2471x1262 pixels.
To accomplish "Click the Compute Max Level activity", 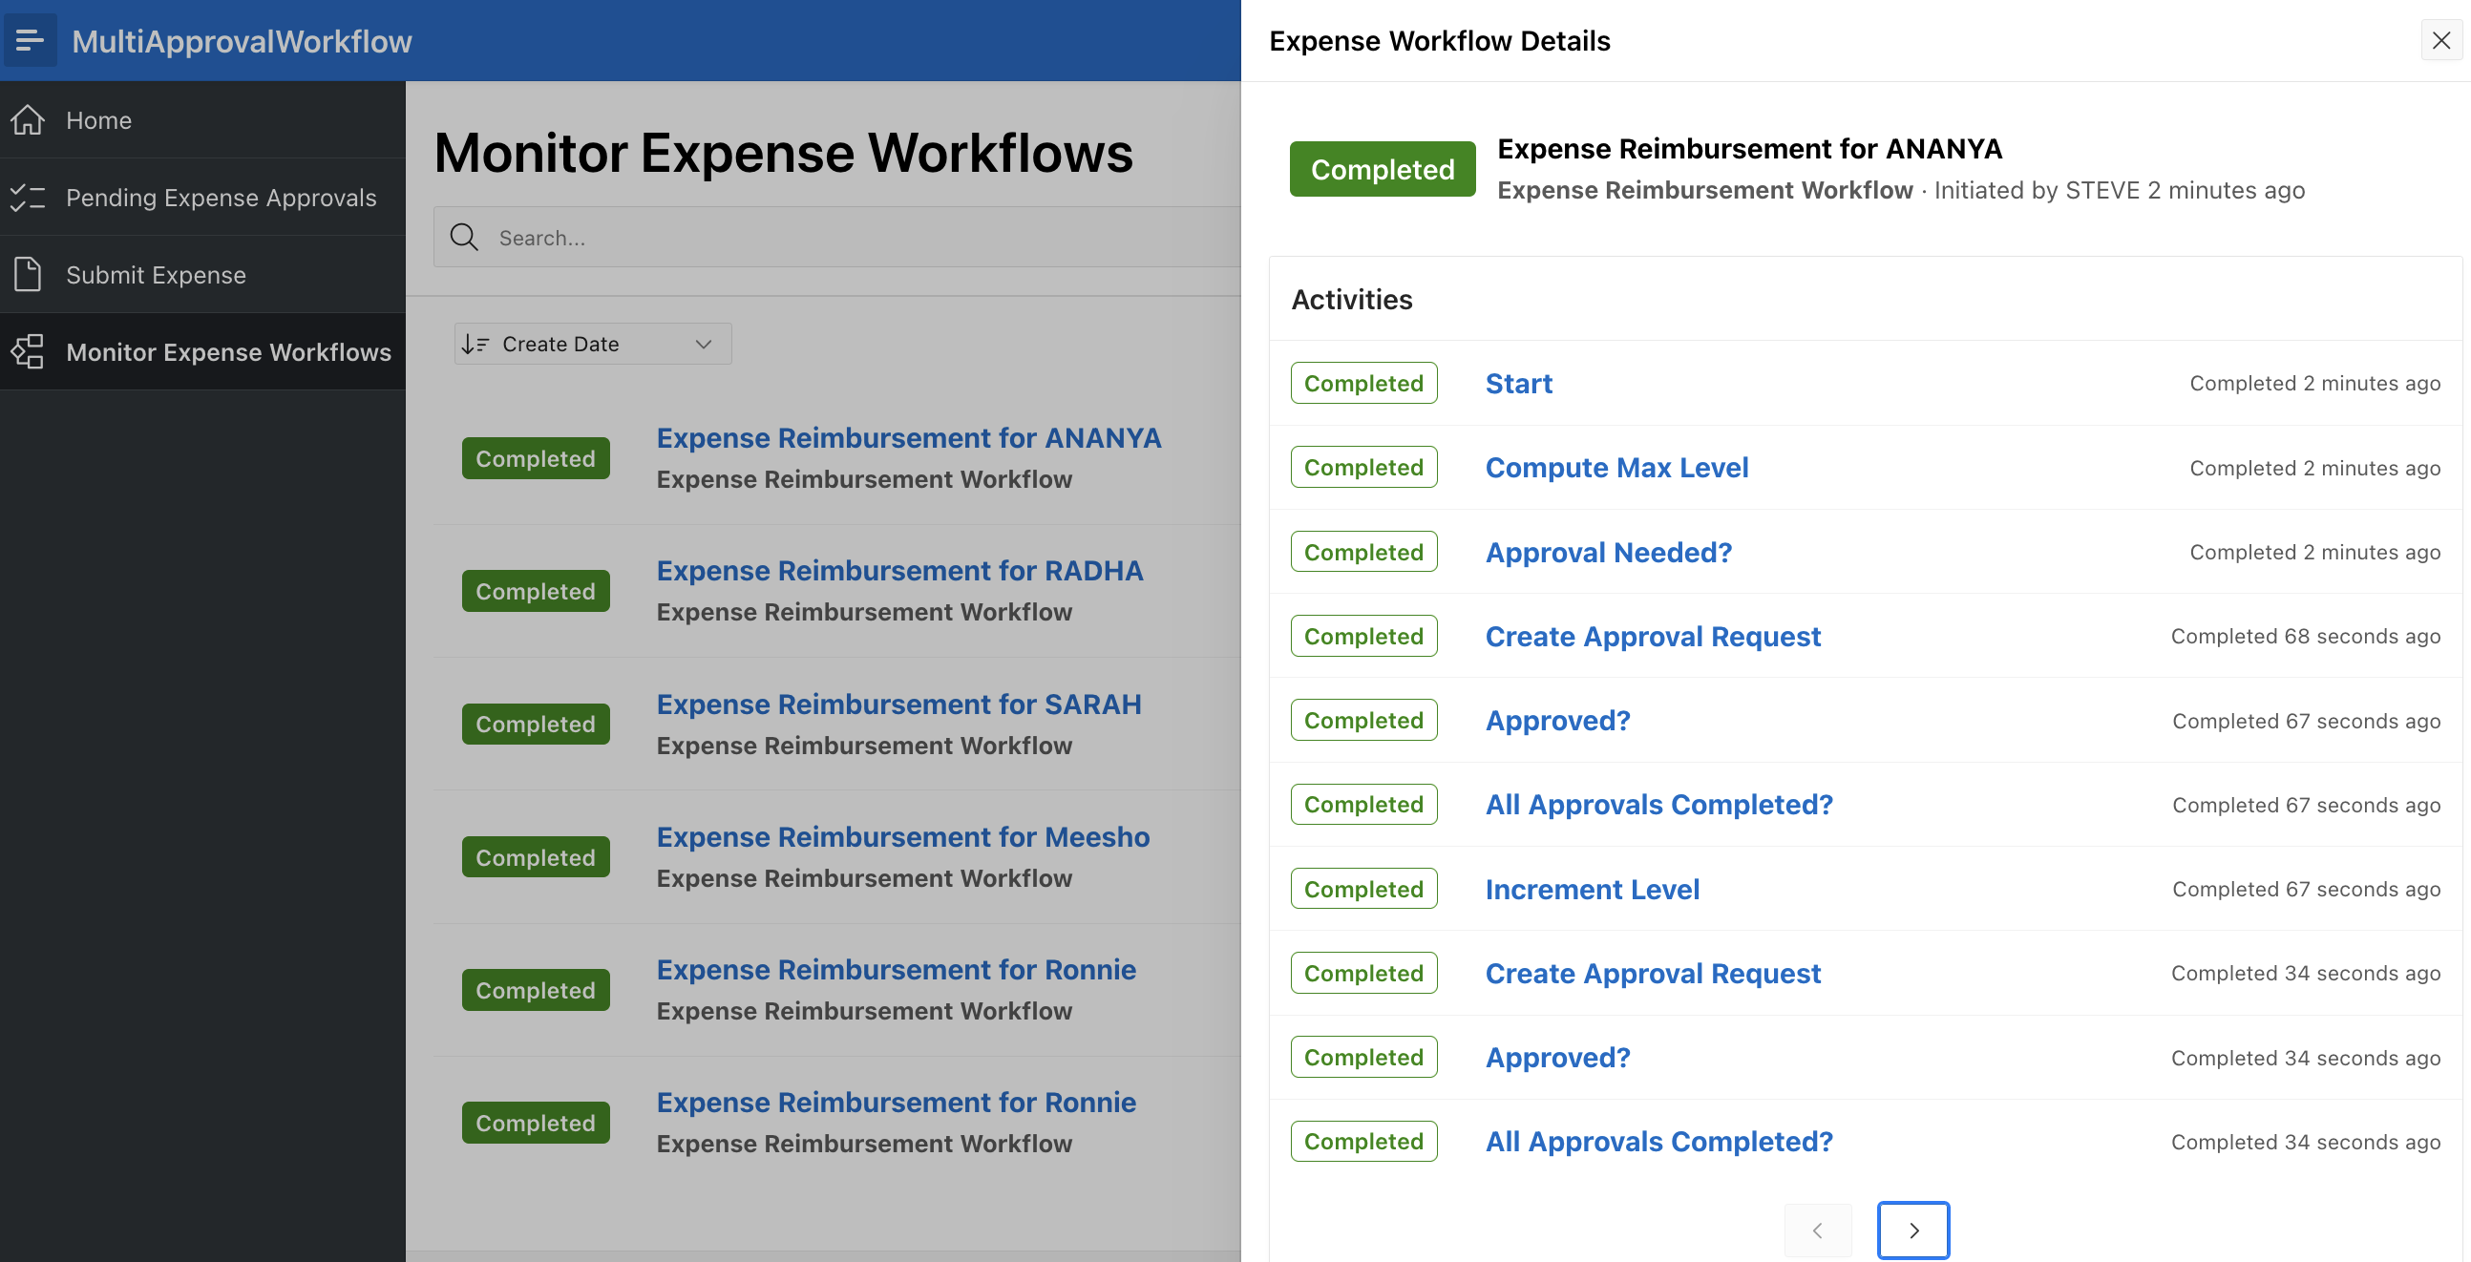I will (1616, 467).
